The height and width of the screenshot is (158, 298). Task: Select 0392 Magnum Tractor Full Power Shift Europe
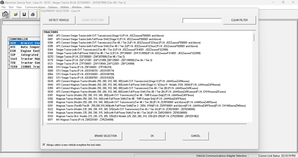pos(117,99)
